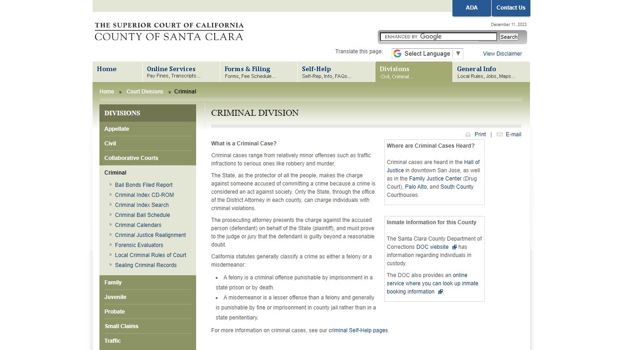Select Collaborative Courts in Divisions sidebar
This screenshot has height=350, width=623.
[x=148, y=158]
